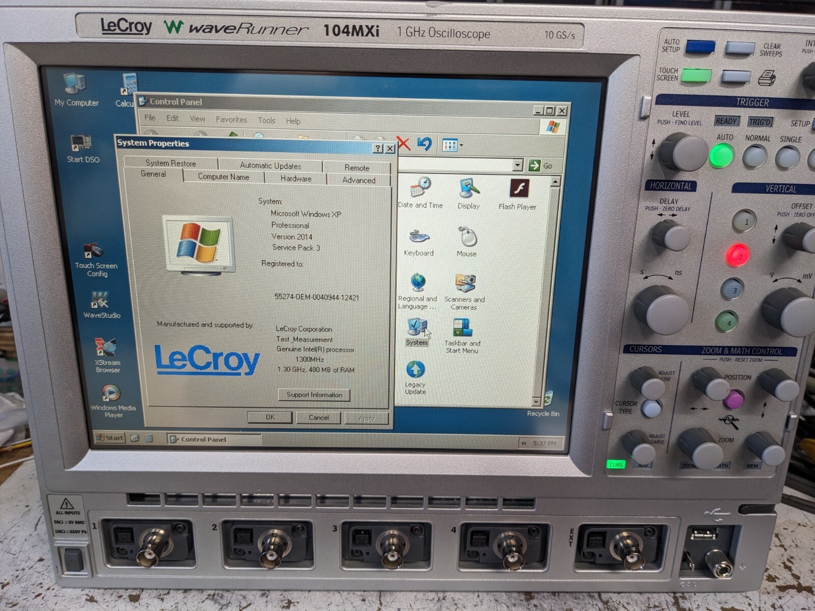The width and height of the screenshot is (815, 611).
Task: Click scroll up arrow in Control Panel
Action: pos(556,181)
